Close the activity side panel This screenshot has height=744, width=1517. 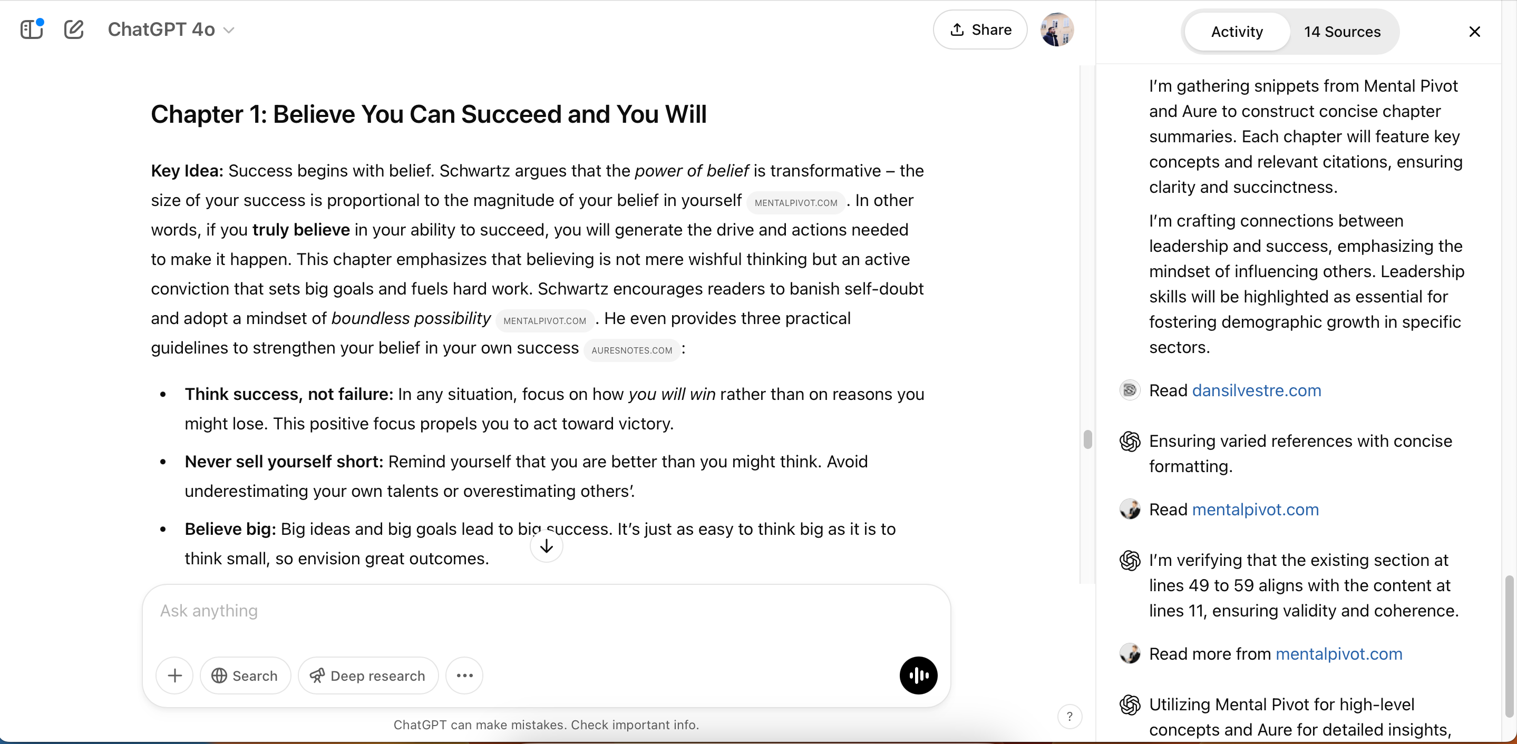(1474, 32)
